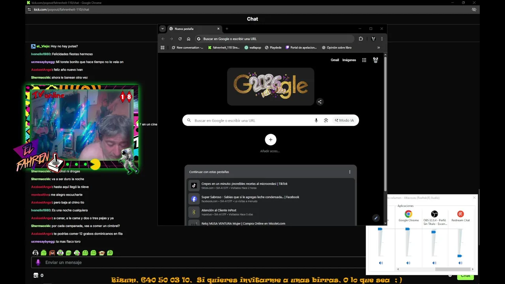Open site info tune icon in outer window
The image size is (505, 284).
point(29,9)
